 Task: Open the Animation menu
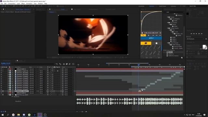tap(29, 4)
